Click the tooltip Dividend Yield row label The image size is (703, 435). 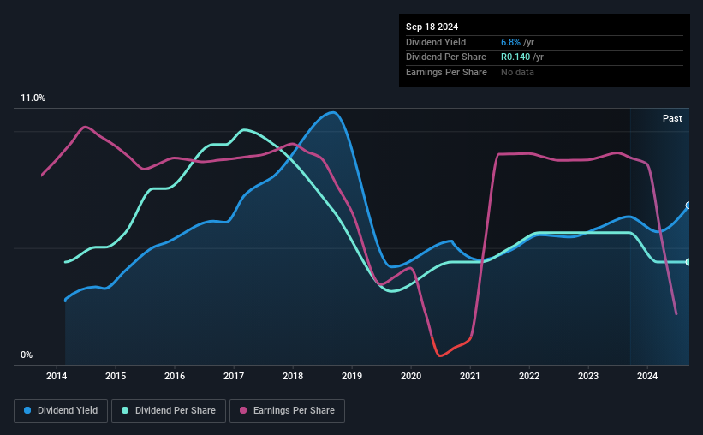coord(436,42)
